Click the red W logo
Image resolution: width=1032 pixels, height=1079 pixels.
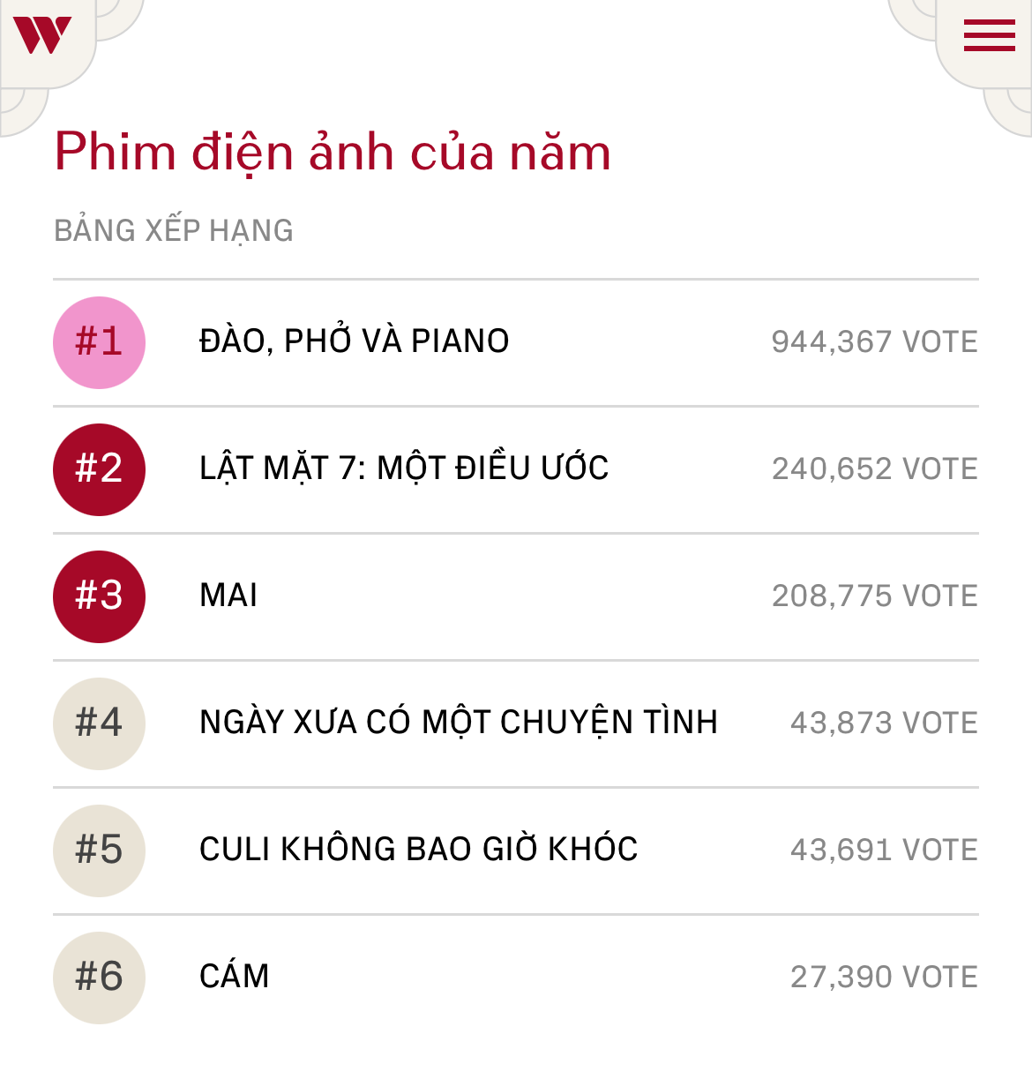coord(41,35)
